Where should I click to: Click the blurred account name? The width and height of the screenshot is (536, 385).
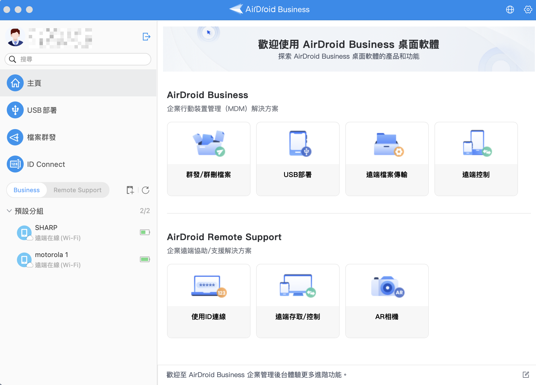60,38
